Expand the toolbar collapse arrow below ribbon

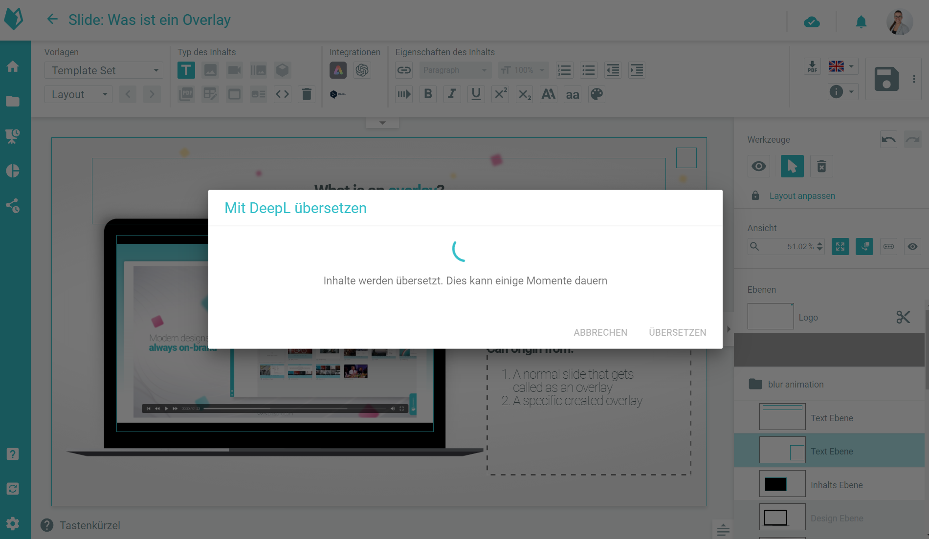point(382,123)
